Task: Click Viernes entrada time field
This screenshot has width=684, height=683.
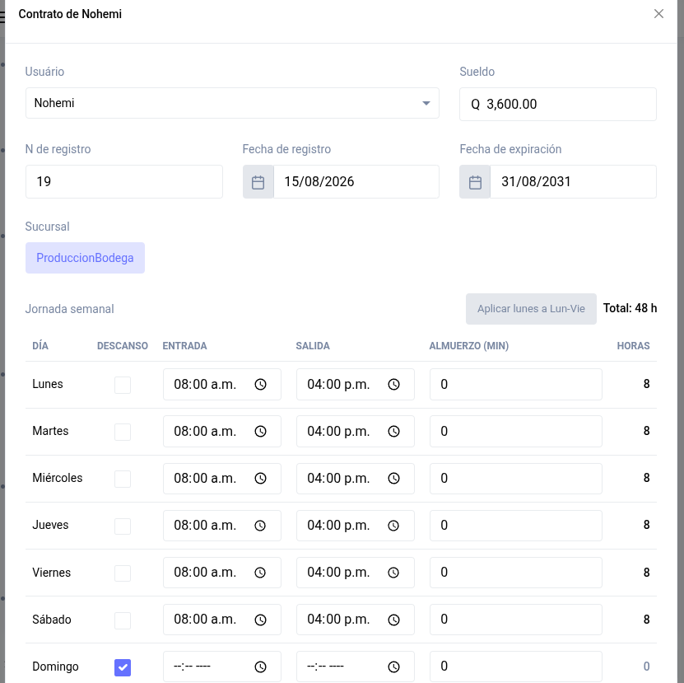Action: click(x=222, y=573)
